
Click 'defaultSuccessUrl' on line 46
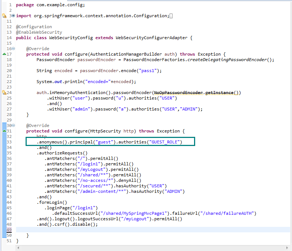tap(76, 213)
